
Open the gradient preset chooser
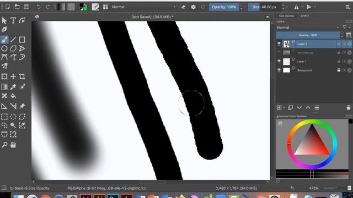coord(61,7)
